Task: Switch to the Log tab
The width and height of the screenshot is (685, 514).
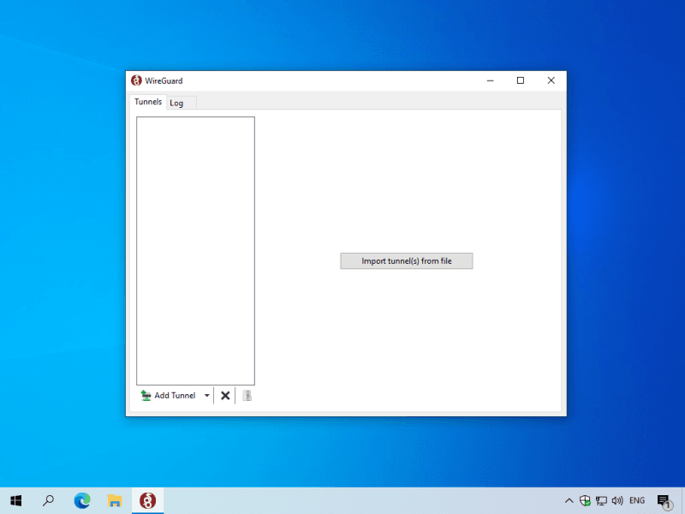Action: pos(177,103)
